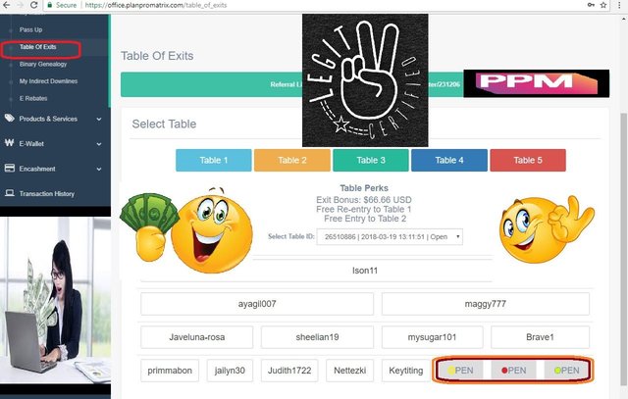Screen dimensions: 628x399
Task: Go back using the browser back arrow
Action: [7, 5]
